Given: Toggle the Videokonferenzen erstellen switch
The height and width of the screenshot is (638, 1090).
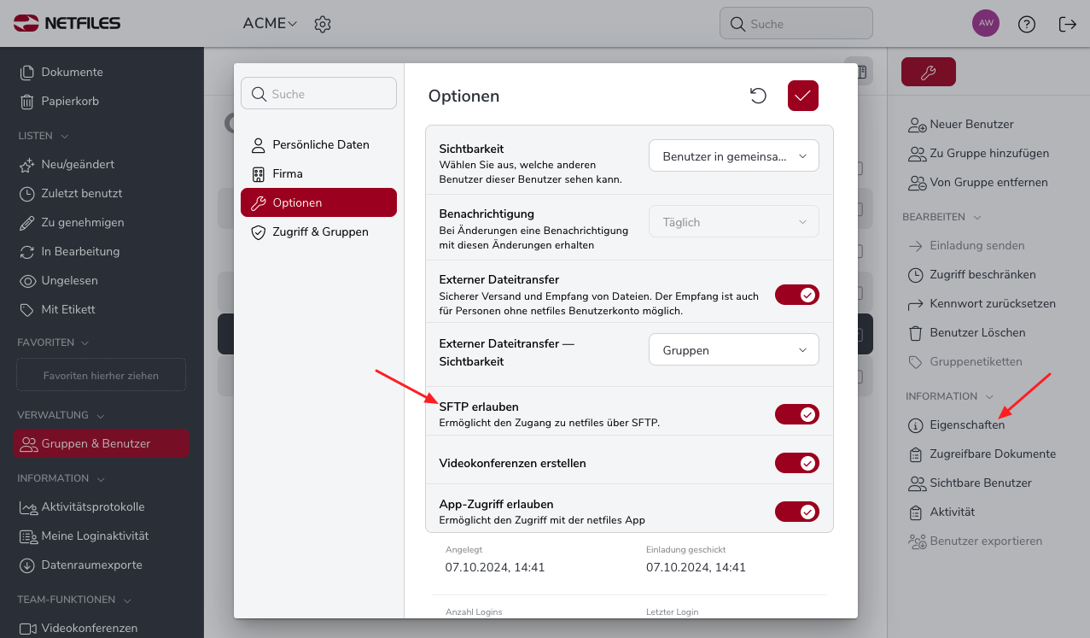Looking at the screenshot, I should [x=797, y=463].
